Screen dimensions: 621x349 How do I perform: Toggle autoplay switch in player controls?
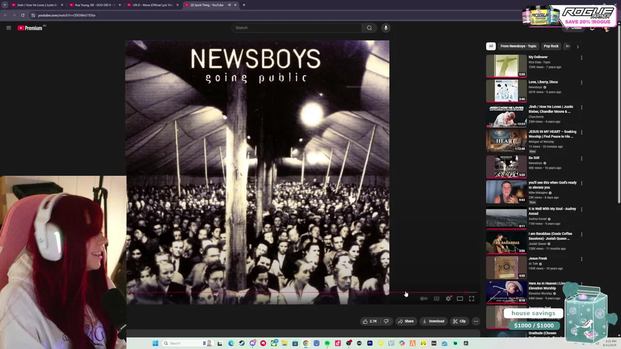424,299
